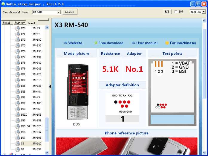Open the English language dropdown
The width and height of the screenshot is (208, 156).
click(204, 12)
